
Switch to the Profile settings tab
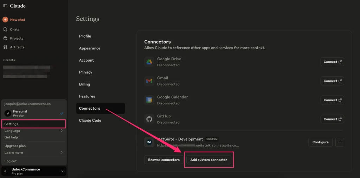(x=100, y=36)
